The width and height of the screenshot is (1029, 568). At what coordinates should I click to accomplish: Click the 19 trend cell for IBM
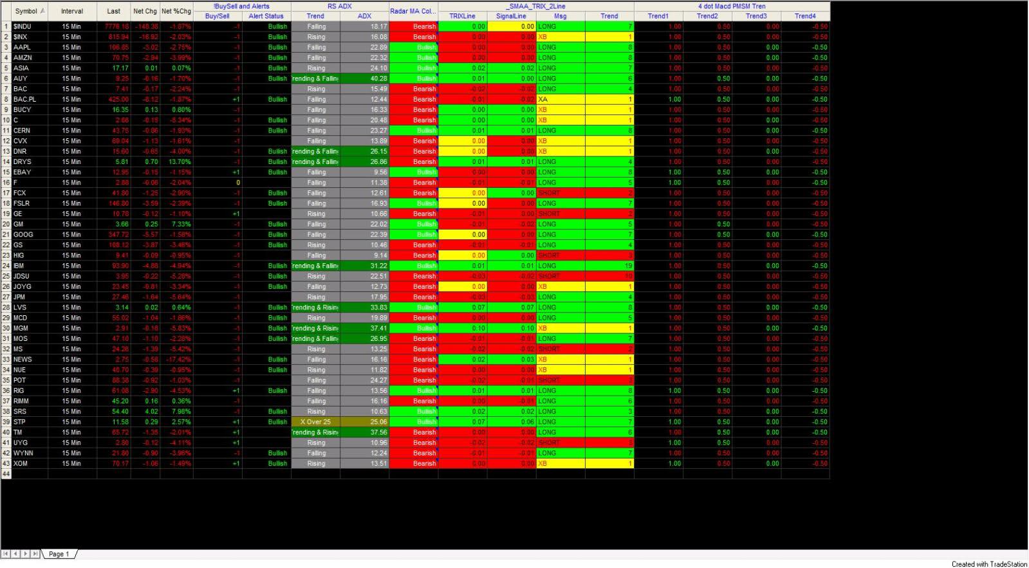pyautogui.click(x=609, y=266)
